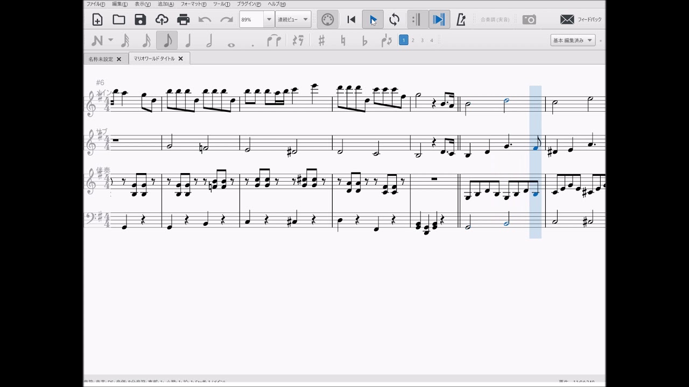This screenshot has width=689, height=387.
Task: Select the half note duration
Action: [209, 40]
